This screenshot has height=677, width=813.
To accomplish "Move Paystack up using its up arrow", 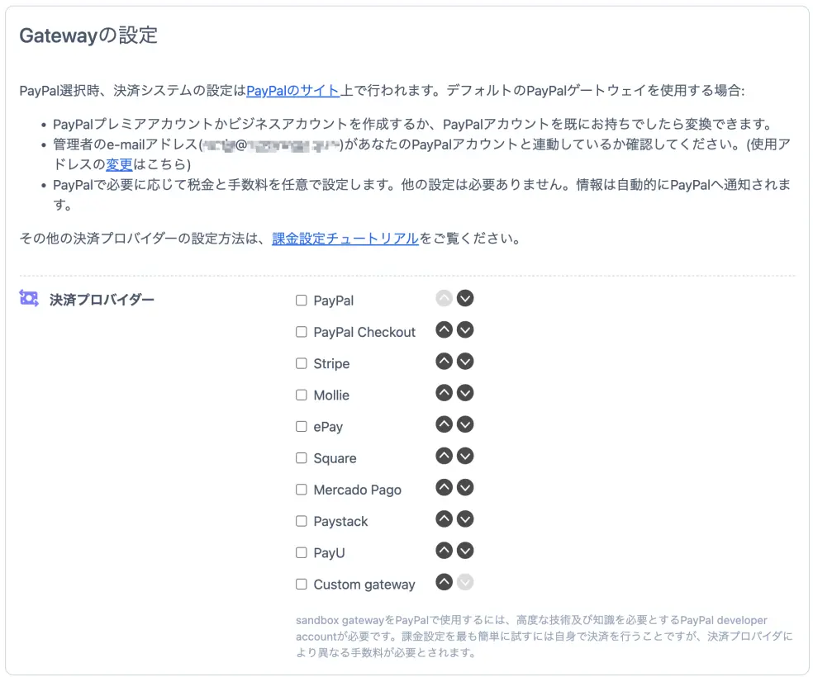I will 444,518.
